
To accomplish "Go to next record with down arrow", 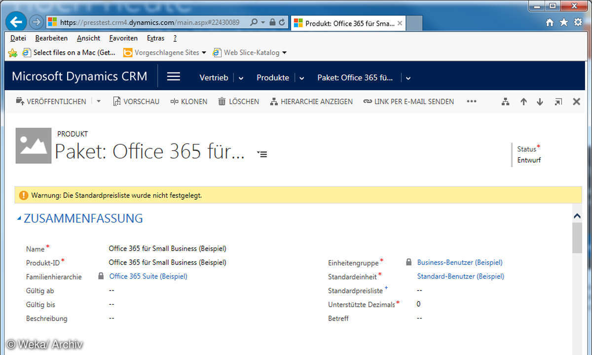I will (540, 102).
